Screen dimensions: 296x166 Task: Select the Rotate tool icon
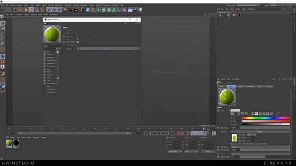31,10
